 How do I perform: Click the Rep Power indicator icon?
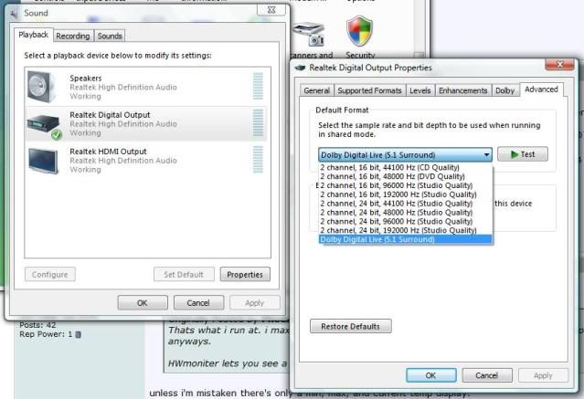pos(79,334)
